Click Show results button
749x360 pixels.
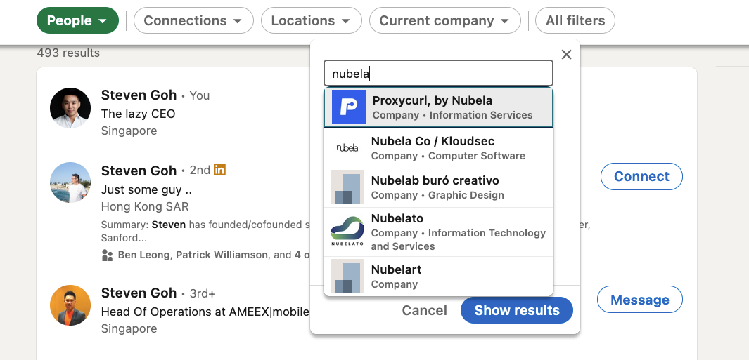coord(517,310)
